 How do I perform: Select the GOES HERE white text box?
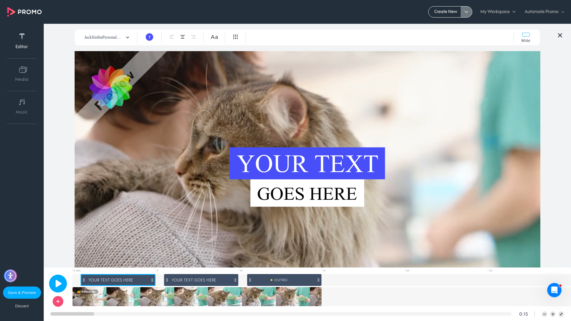tap(307, 193)
